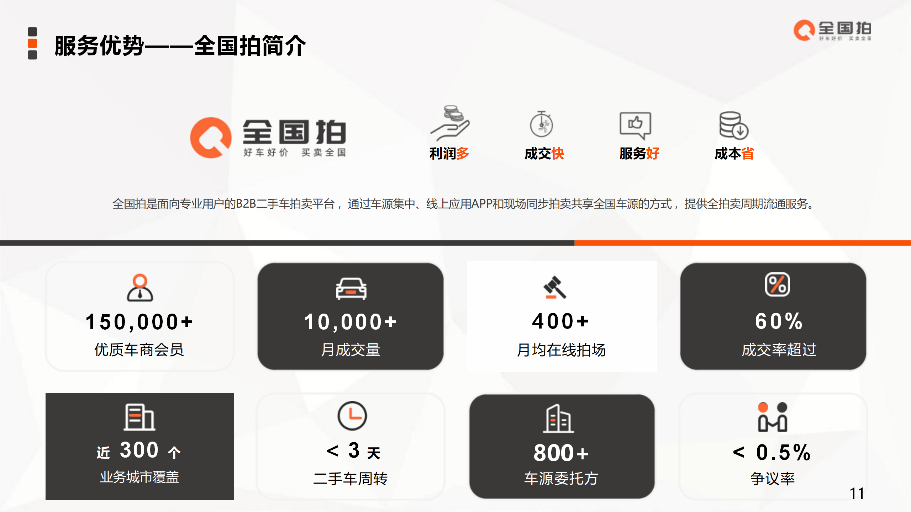Click the large central 全国拍 logo
Screen dimensions: 911x512
[x=268, y=138]
